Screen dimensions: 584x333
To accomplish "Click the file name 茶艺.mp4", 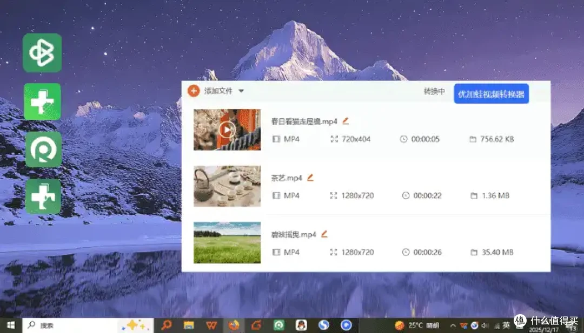I will [x=287, y=178].
